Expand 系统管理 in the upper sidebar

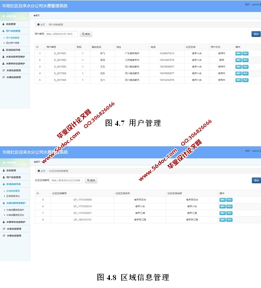tap(11, 24)
